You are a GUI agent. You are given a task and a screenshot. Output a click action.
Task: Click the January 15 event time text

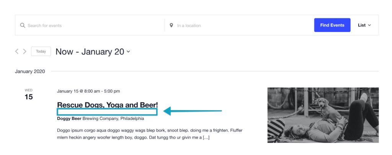[x=88, y=91]
